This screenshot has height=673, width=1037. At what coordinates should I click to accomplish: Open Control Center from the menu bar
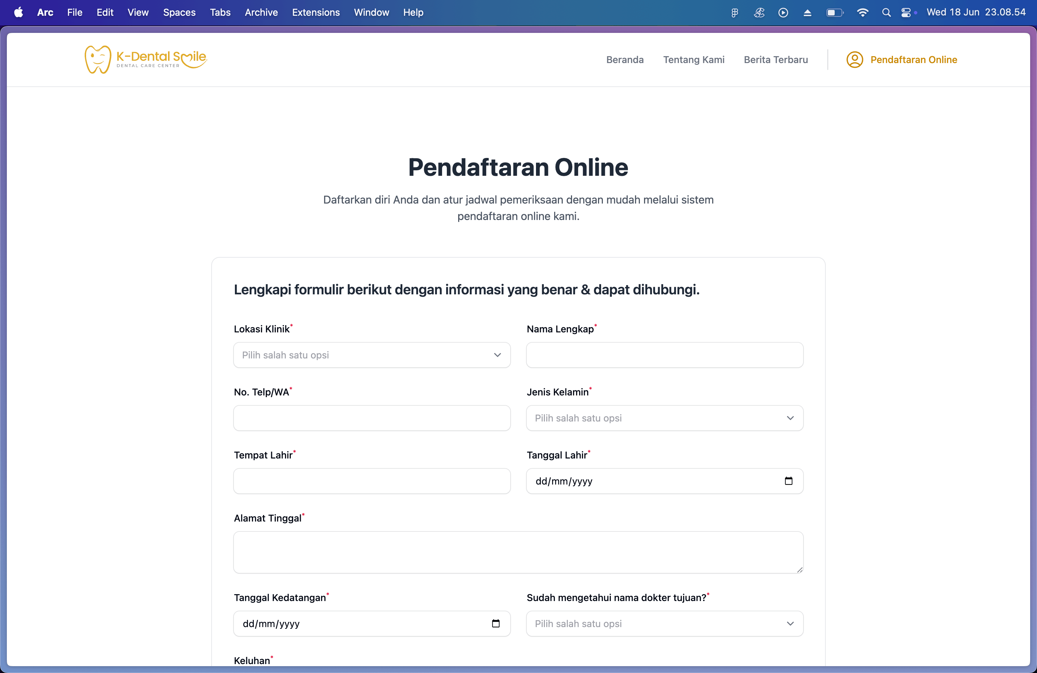click(x=906, y=13)
